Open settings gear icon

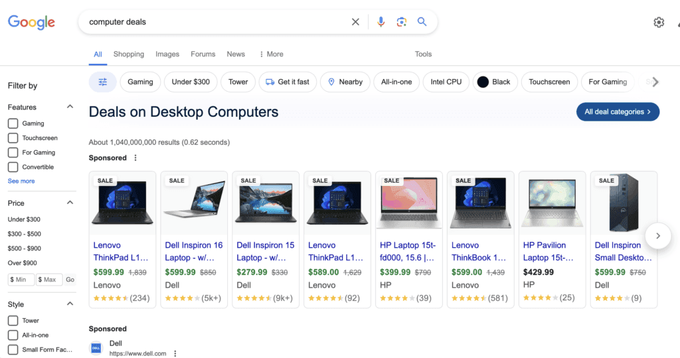tap(659, 22)
